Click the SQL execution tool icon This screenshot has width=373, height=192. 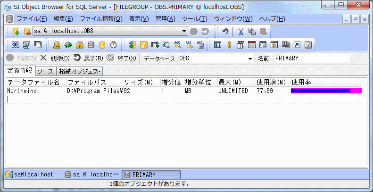coord(15,45)
